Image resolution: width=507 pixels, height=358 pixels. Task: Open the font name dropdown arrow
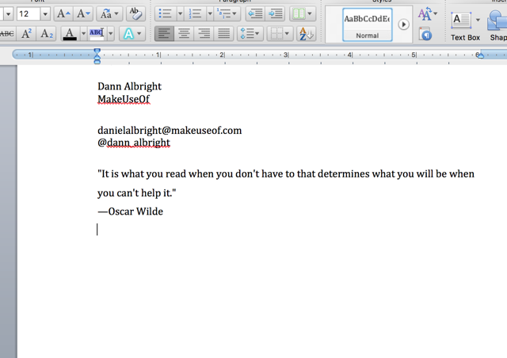(8, 14)
